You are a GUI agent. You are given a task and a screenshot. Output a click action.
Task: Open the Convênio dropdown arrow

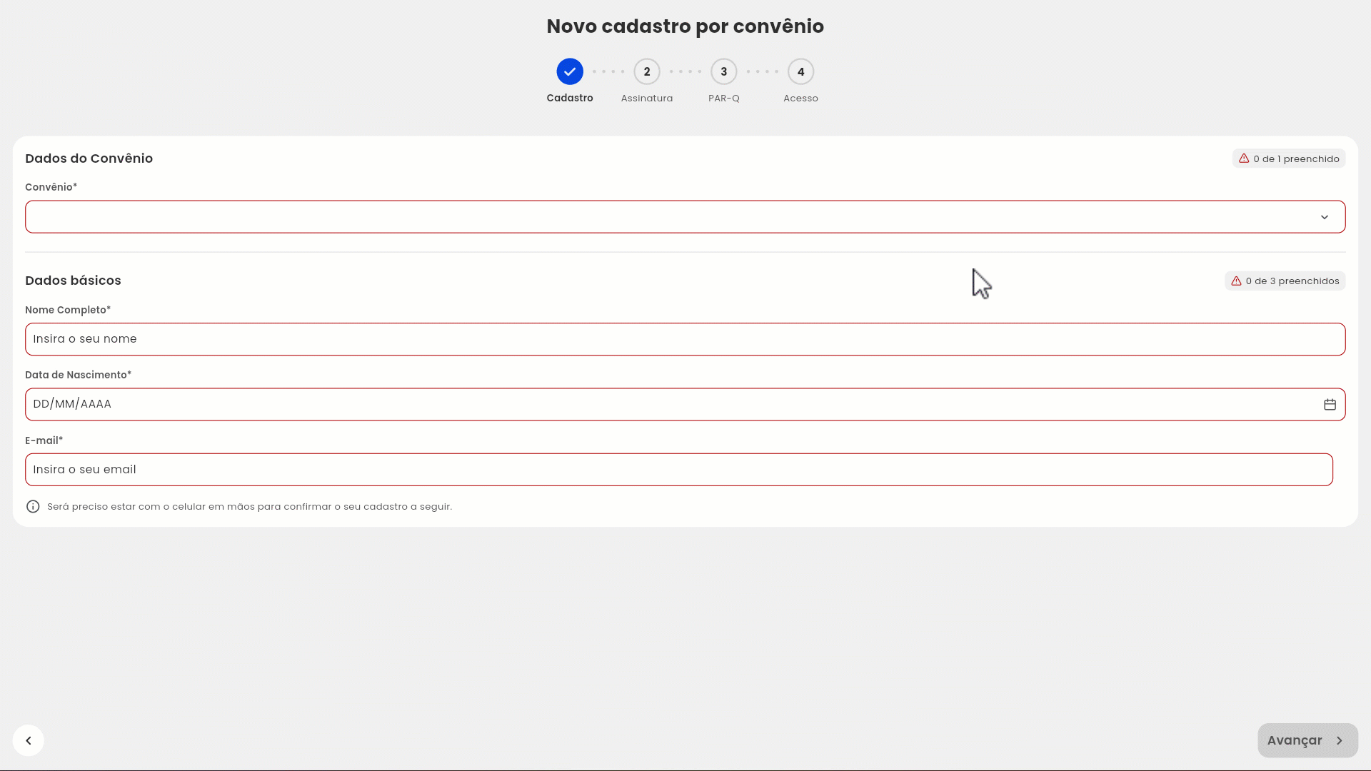pyautogui.click(x=1325, y=217)
